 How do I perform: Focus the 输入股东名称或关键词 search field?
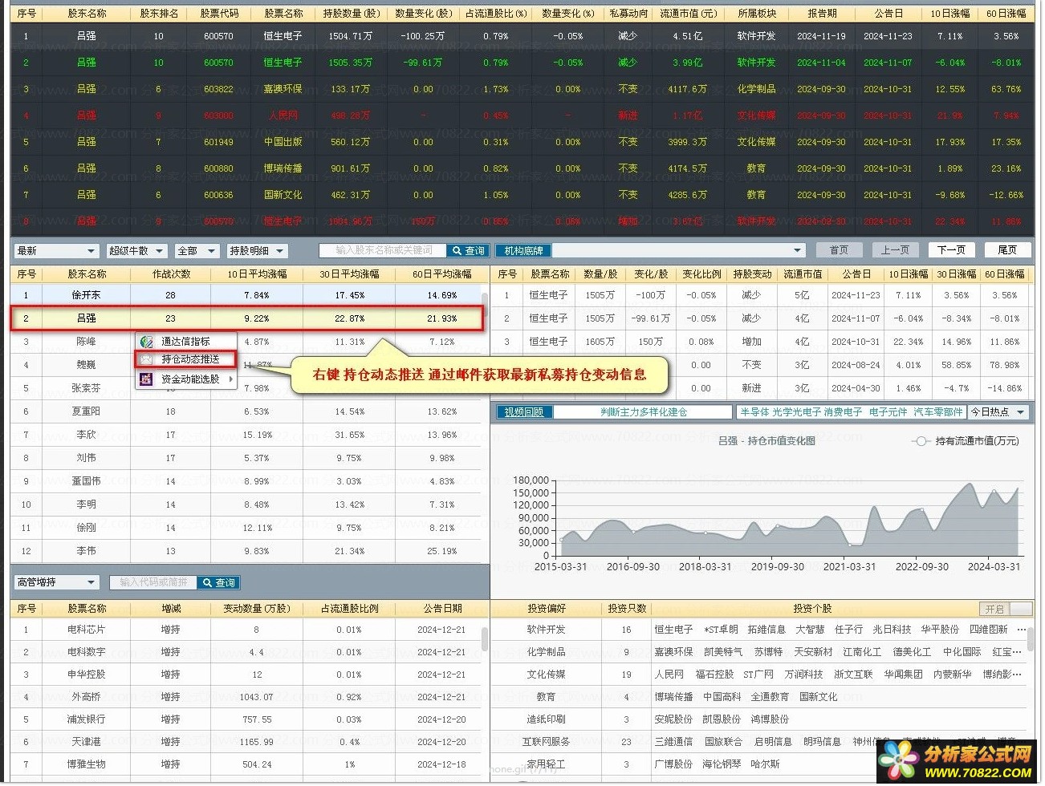(384, 251)
